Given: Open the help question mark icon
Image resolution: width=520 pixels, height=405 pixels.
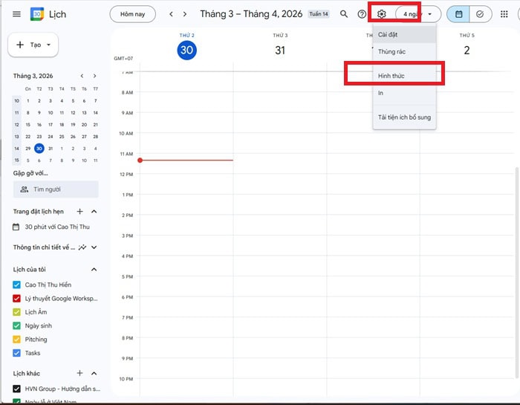Looking at the screenshot, I should [x=362, y=14].
